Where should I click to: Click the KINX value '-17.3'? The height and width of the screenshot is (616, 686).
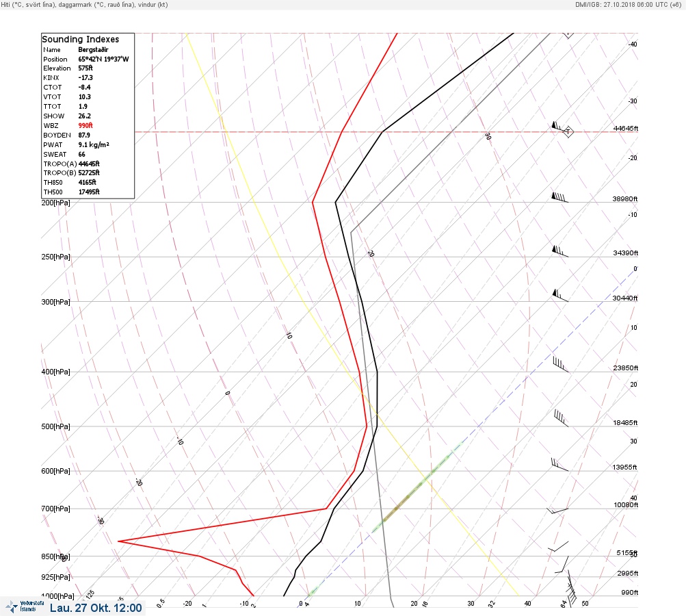click(85, 78)
